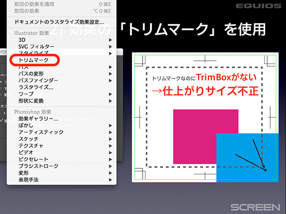Open the SVG フィルター submenu

(61, 47)
